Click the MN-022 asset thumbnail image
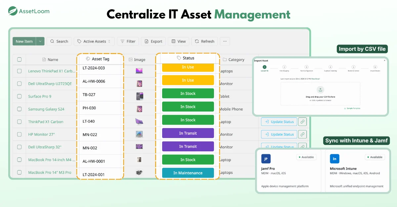This screenshot has height=207, width=397. [139, 134]
